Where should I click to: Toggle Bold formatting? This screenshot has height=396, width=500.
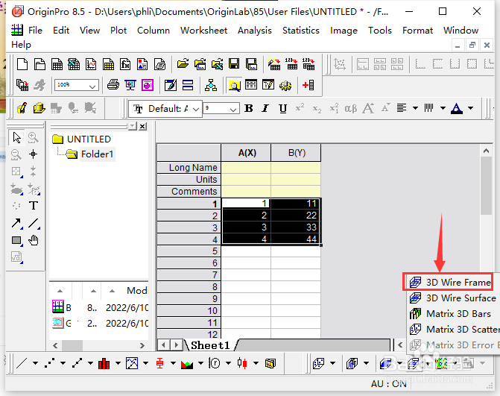[x=249, y=108]
